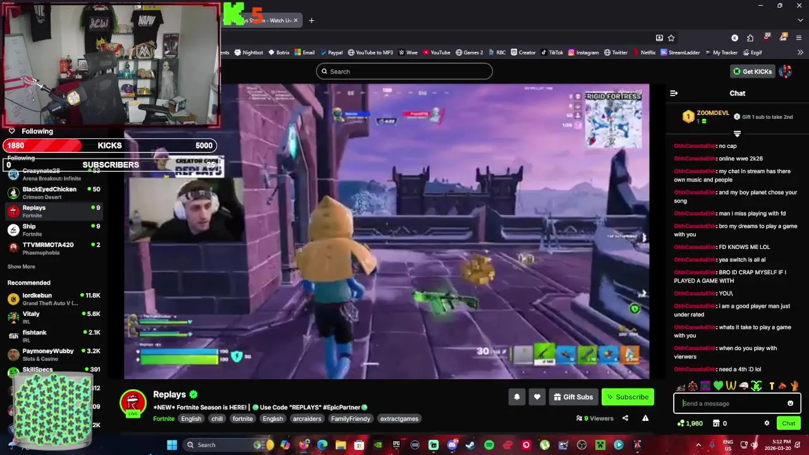Open the Replays channel name link
Image resolution: width=809 pixels, height=455 pixels.
pyautogui.click(x=169, y=394)
